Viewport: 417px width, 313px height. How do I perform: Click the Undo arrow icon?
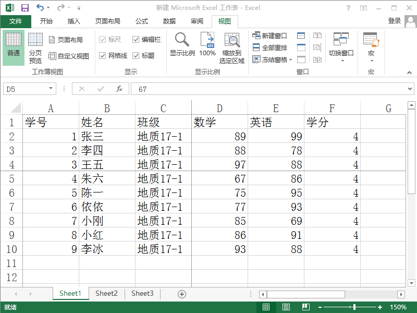click(40, 7)
